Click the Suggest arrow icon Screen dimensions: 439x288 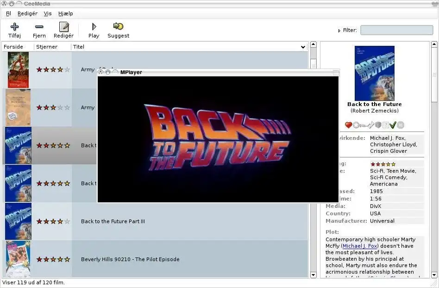(x=118, y=26)
